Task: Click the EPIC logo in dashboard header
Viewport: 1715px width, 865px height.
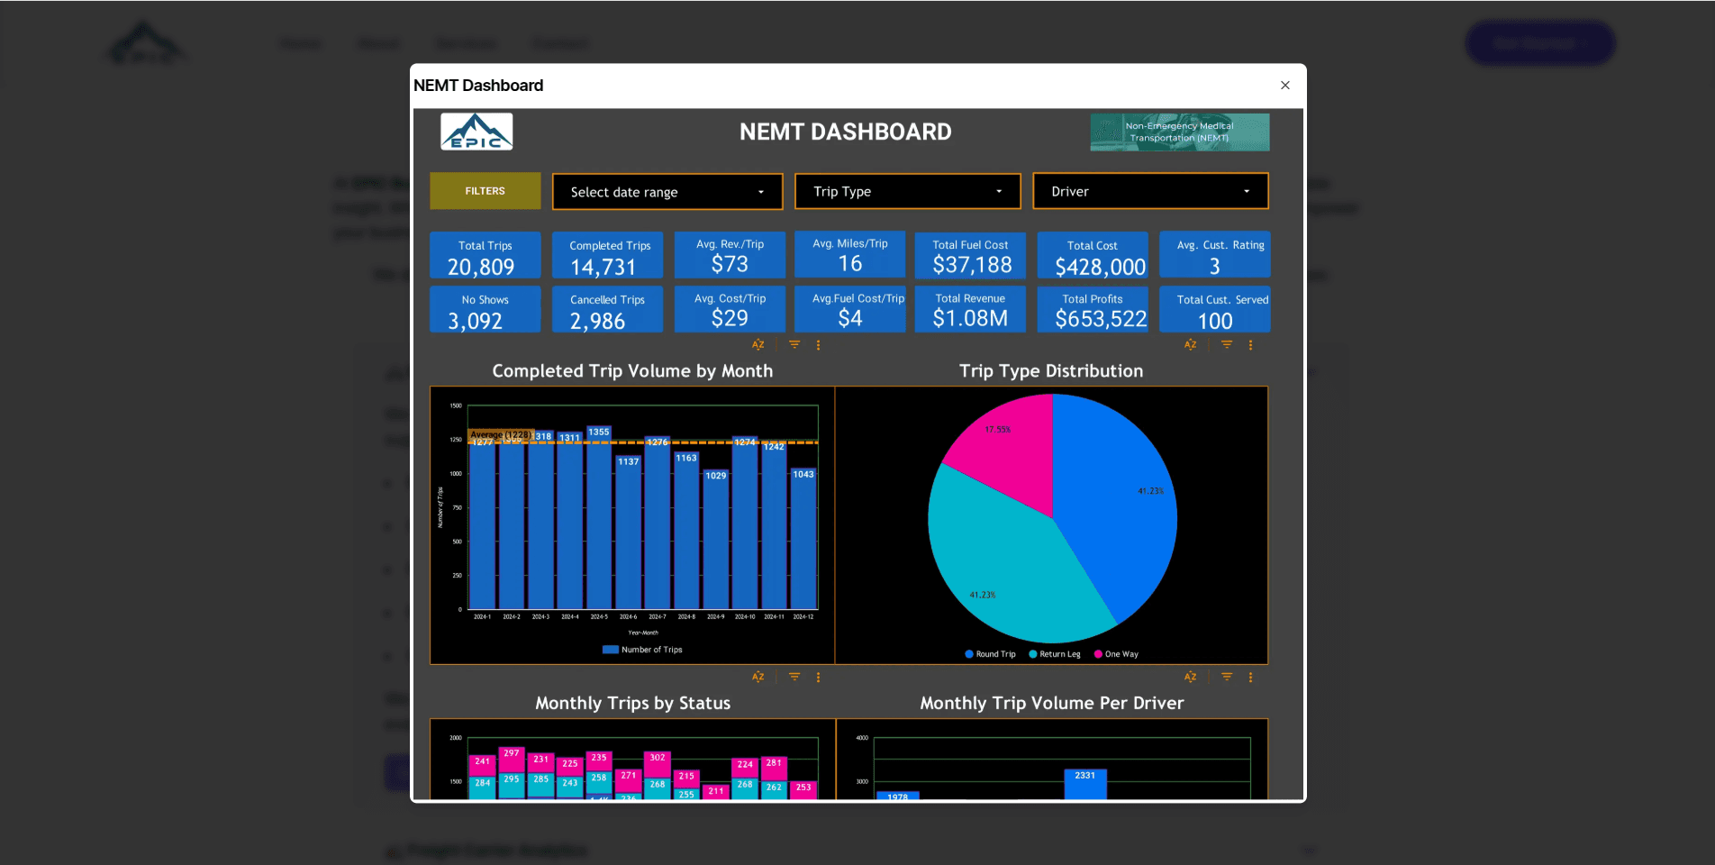Action: tap(476, 132)
